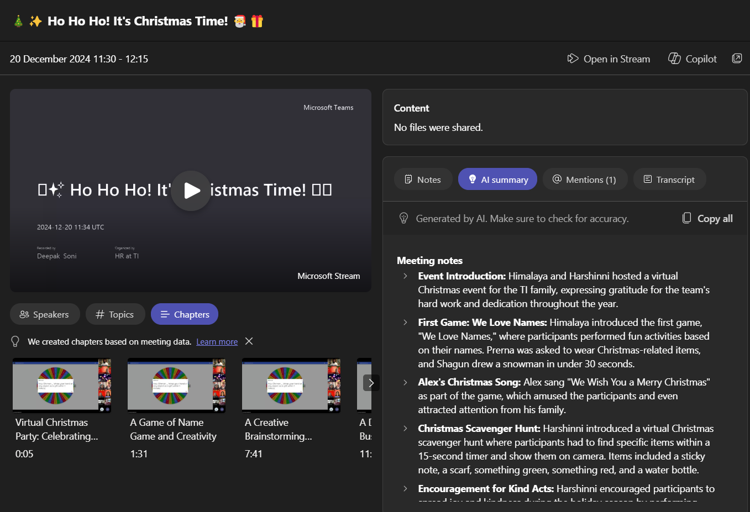Follow the Learn more link
Screen dimensions: 750x512
coord(217,341)
